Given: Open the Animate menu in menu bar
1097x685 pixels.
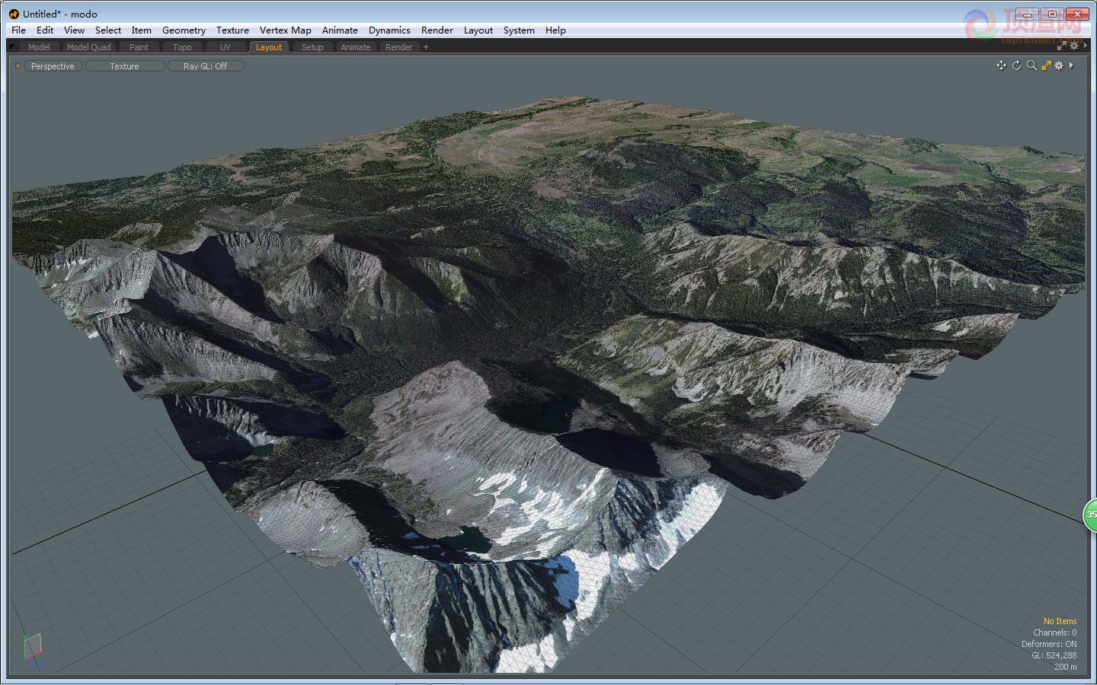Looking at the screenshot, I should 340,30.
